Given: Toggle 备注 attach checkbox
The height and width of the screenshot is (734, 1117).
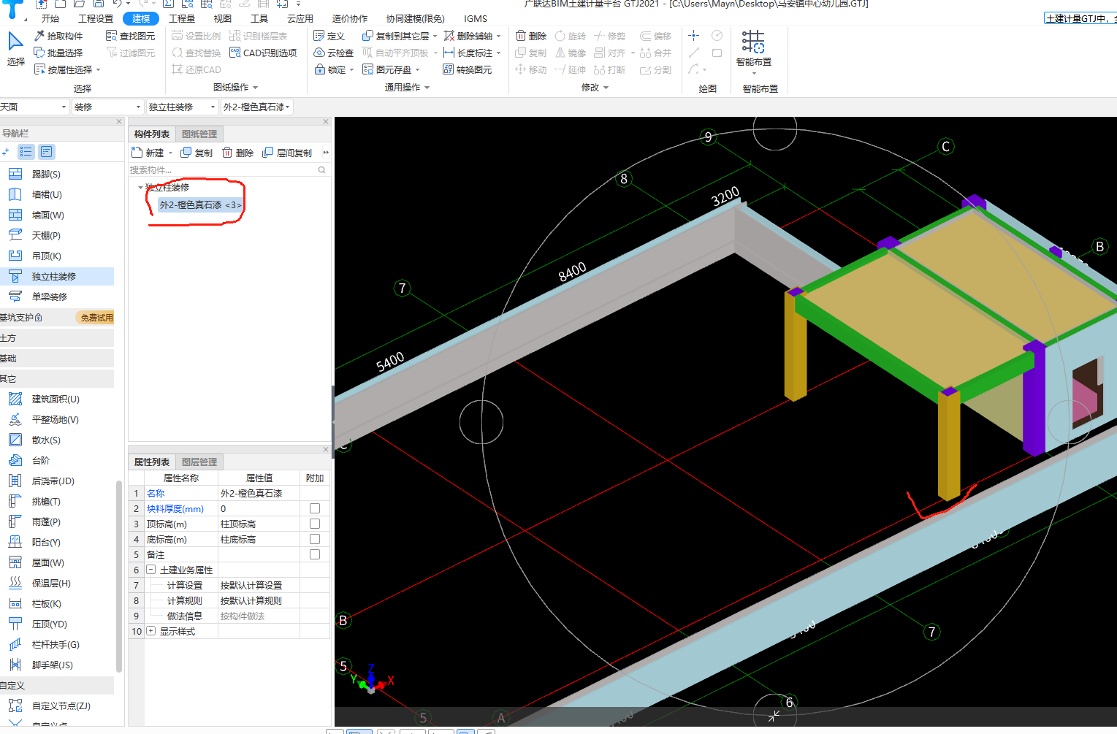Looking at the screenshot, I should pos(315,554).
